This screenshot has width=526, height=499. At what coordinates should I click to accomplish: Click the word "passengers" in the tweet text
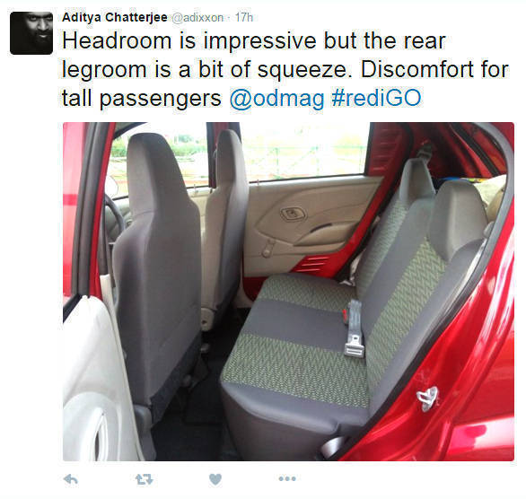click(x=161, y=100)
